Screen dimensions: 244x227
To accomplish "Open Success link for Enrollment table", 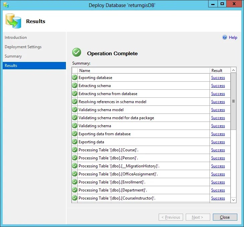I will point(218,182).
